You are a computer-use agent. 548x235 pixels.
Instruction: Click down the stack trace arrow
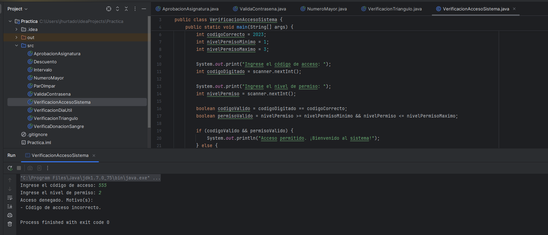click(10, 189)
